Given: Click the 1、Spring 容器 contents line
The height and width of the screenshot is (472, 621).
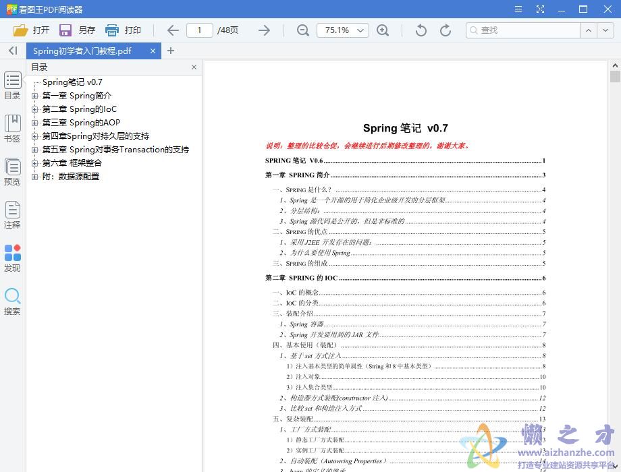Looking at the screenshot, I should coord(412,324).
